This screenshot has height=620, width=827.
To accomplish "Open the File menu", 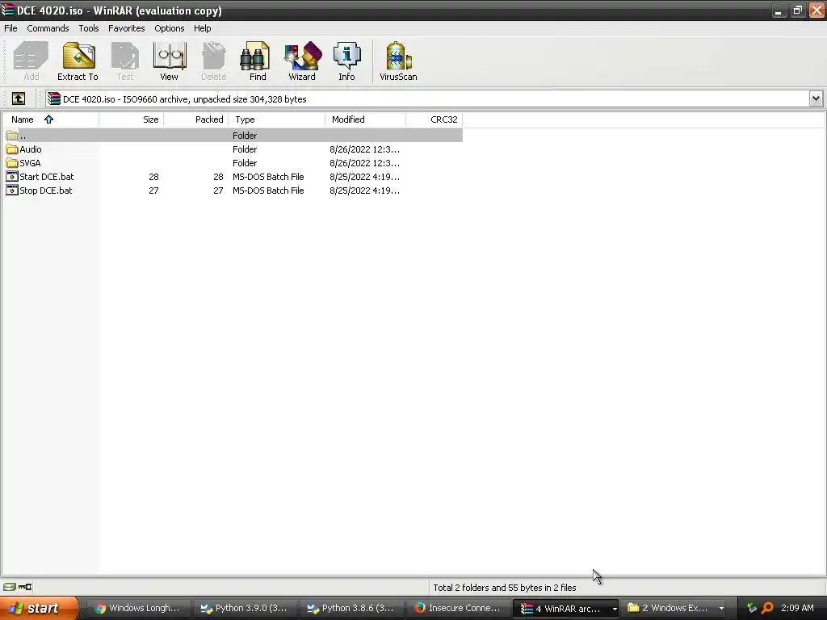I will coord(10,28).
